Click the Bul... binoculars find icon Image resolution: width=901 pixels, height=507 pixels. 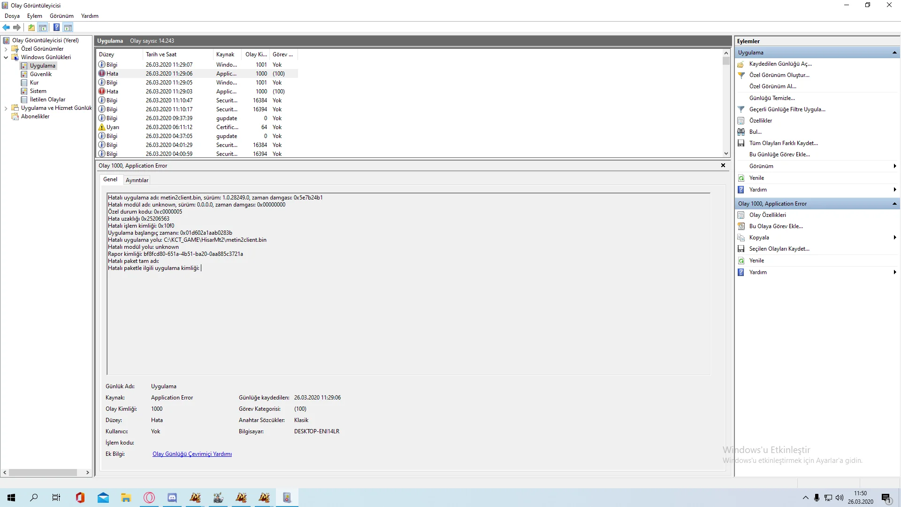[741, 132]
